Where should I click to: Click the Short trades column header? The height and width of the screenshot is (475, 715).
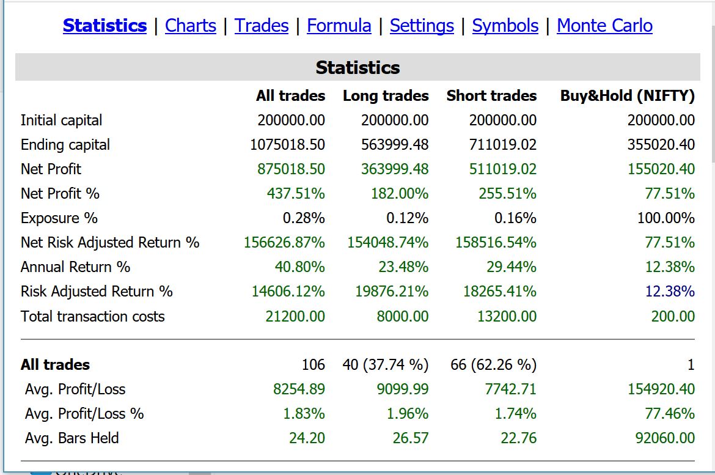click(491, 96)
